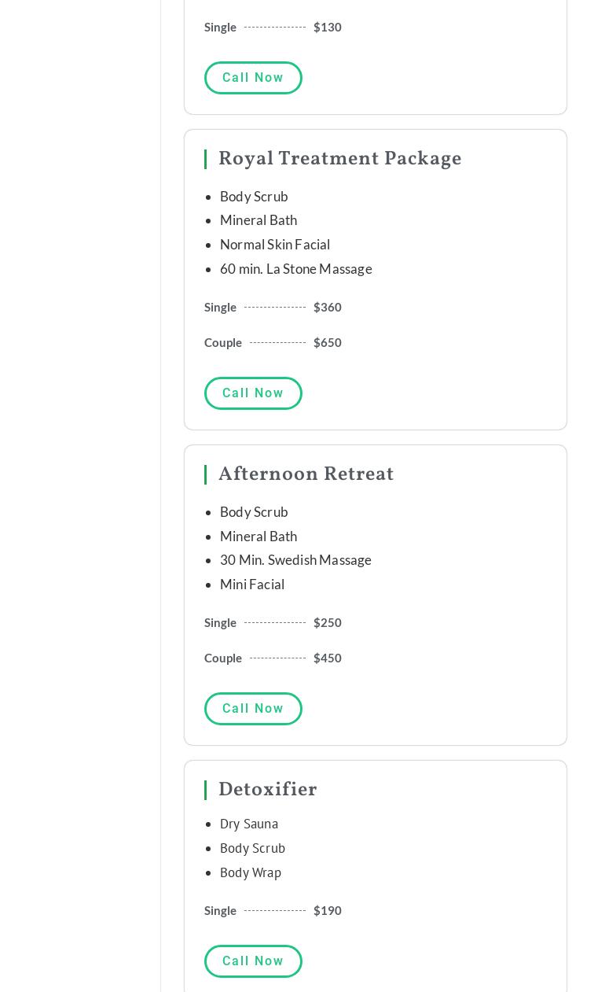Image resolution: width=605 pixels, height=992 pixels.
Task: Click Call Now for Afternoon Retreat
Action: tap(253, 709)
